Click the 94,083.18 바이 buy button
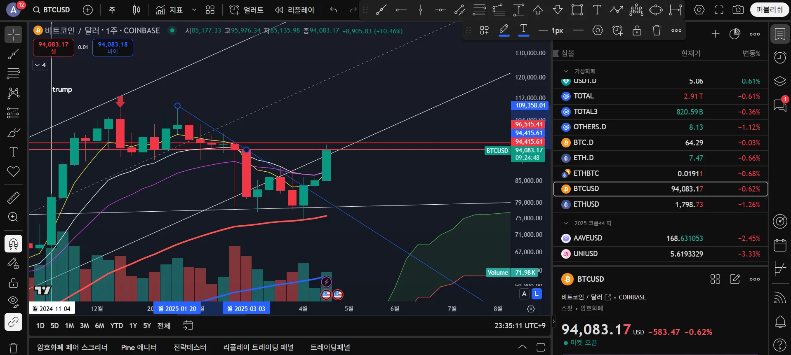Image resolution: width=791 pixels, height=355 pixels. [113, 47]
